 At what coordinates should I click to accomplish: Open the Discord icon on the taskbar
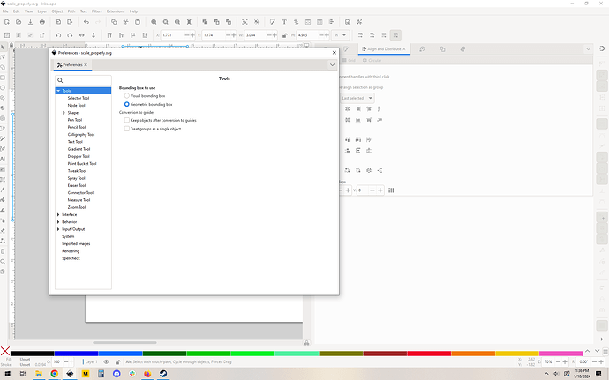117,374
